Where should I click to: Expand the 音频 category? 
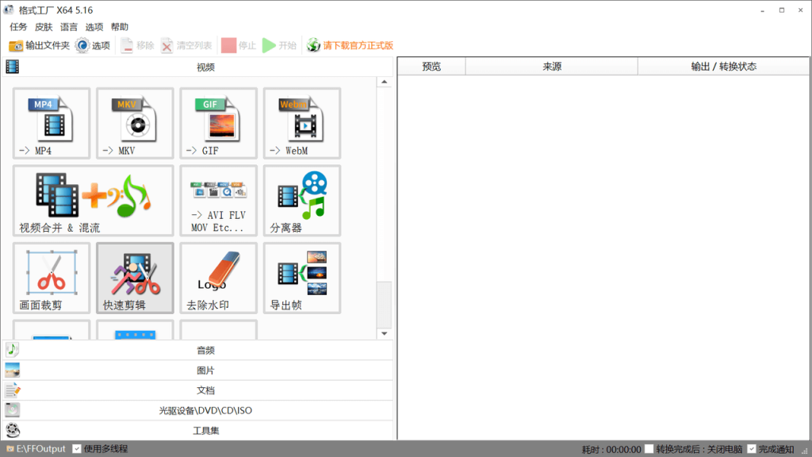point(197,350)
